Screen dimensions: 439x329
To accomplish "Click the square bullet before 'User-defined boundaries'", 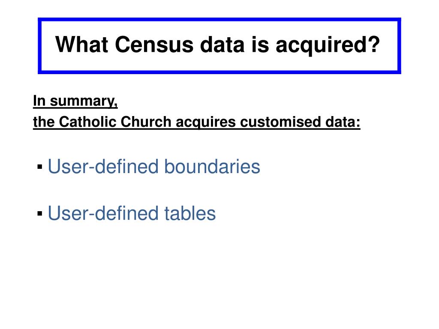I will 40,167.
